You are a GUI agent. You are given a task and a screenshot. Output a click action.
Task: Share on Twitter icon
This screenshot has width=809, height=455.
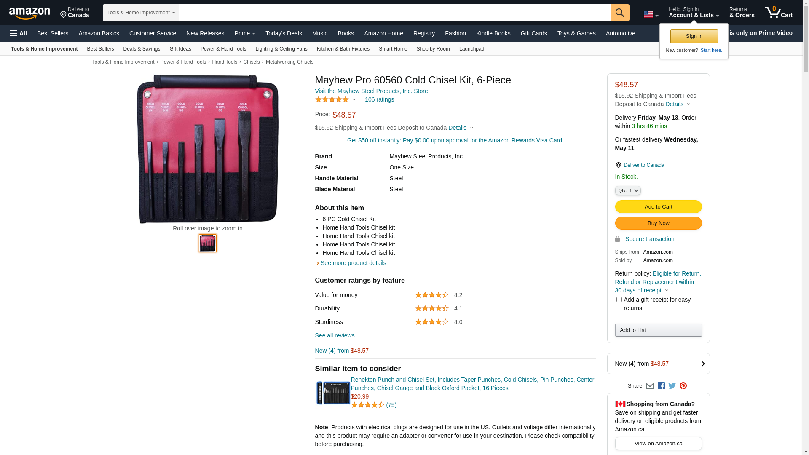[x=672, y=386]
